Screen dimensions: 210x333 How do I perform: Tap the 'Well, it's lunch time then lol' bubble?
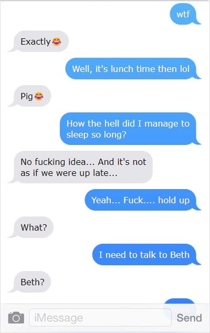pos(132,69)
